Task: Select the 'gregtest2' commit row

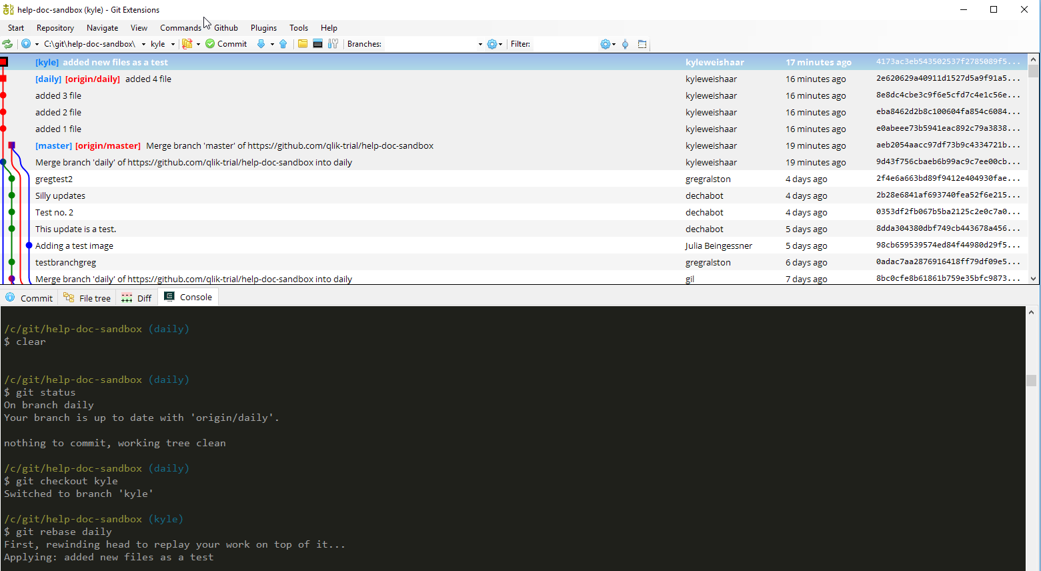Action: [x=513, y=179]
